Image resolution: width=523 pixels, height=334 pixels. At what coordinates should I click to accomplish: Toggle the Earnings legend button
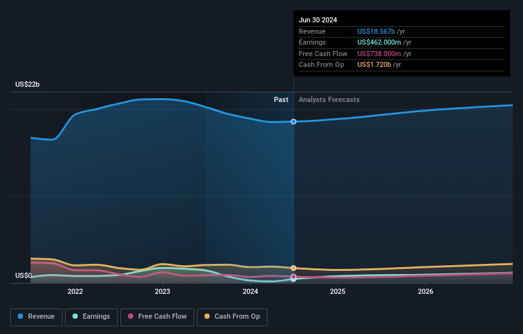tap(91, 317)
